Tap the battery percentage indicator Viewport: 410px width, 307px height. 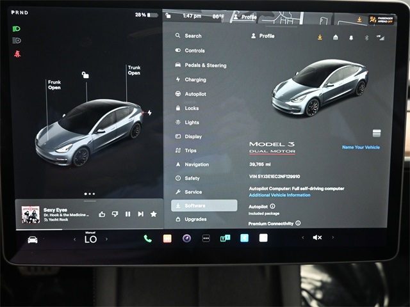pyautogui.click(x=147, y=15)
